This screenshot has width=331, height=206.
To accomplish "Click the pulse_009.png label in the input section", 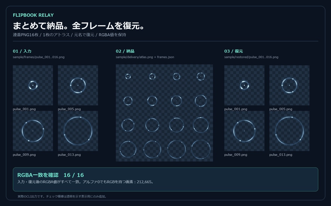I will tap(24, 155).
